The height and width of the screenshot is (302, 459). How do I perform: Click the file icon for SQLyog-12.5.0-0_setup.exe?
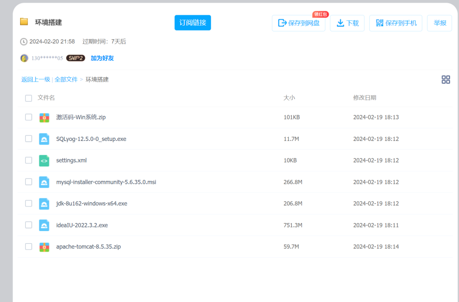click(x=44, y=139)
